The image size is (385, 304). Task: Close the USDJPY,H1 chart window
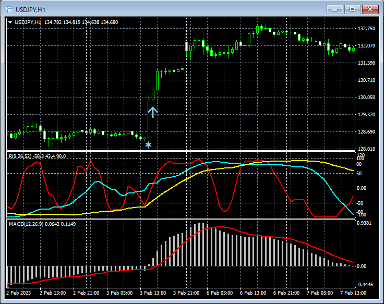pyautogui.click(x=370, y=9)
